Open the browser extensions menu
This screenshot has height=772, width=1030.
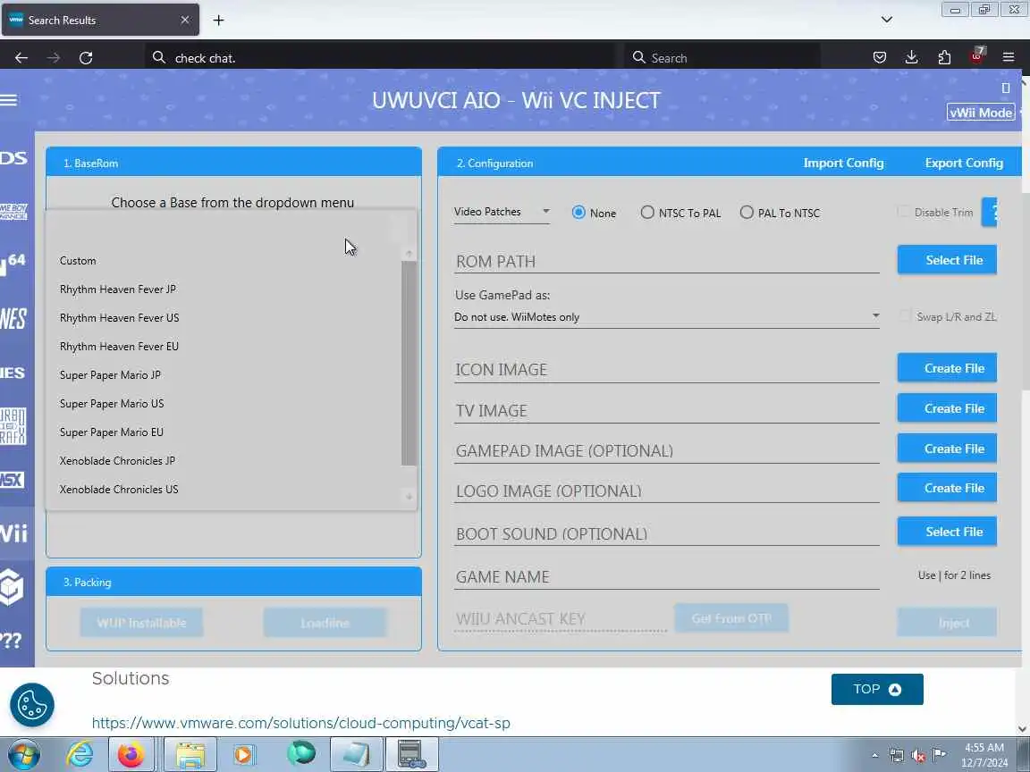pyautogui.click(x=944, y=58)
